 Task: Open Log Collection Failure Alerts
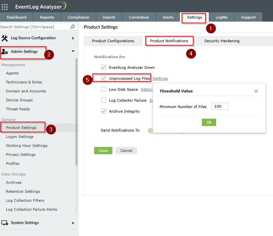tap(32, 209)
